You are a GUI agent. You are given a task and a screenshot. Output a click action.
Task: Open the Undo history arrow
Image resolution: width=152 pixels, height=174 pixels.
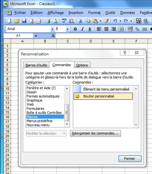click(120, 21)
